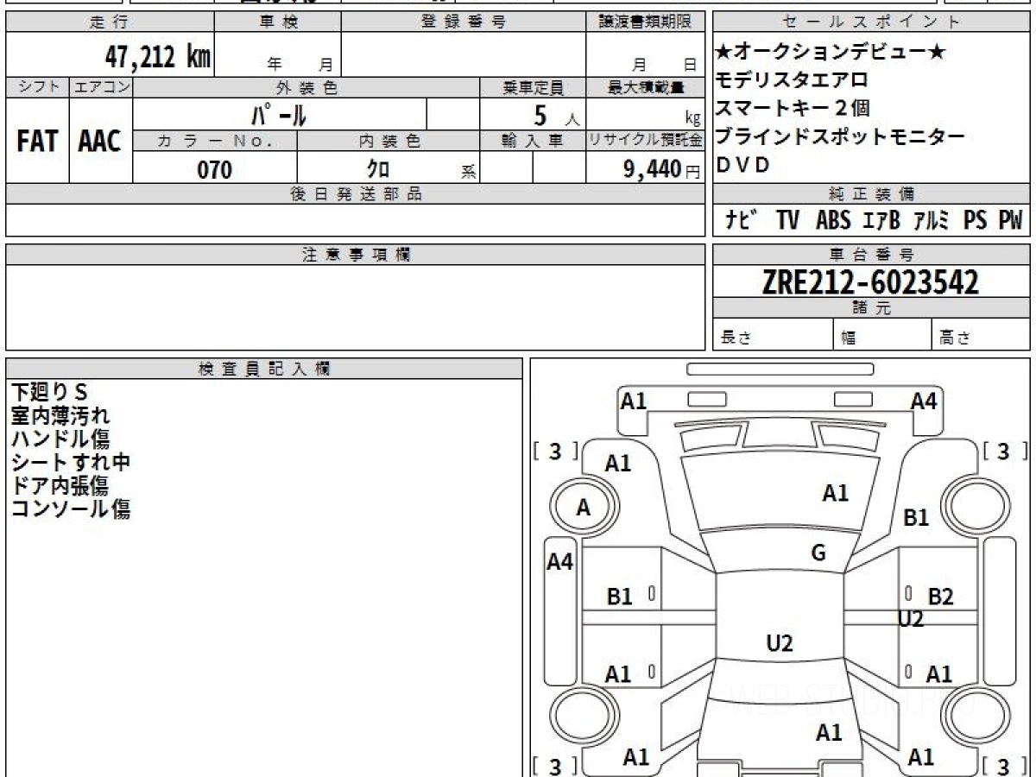The width and height of the screenshot is (1036, 777).
Task: Select chassis number ZRE212-6023542
Action: click(x=870, y=281)
